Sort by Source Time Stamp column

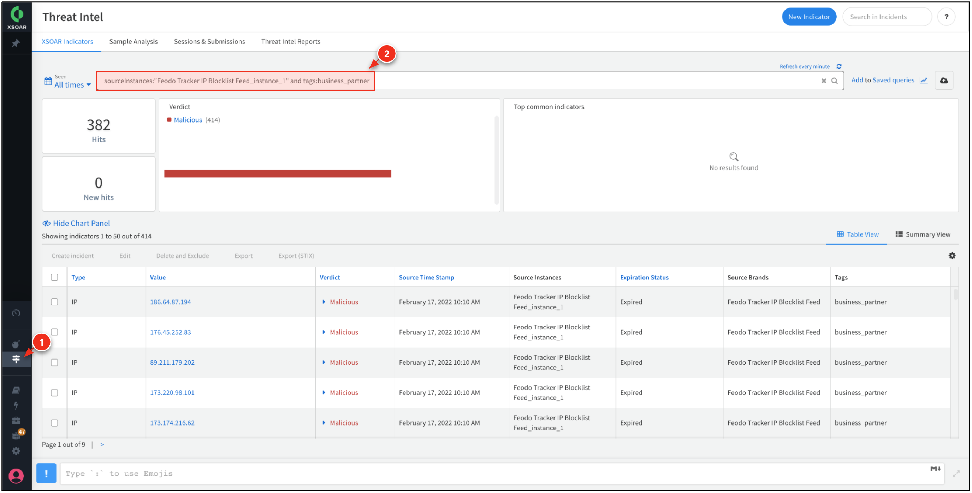[x=426, y=278]
